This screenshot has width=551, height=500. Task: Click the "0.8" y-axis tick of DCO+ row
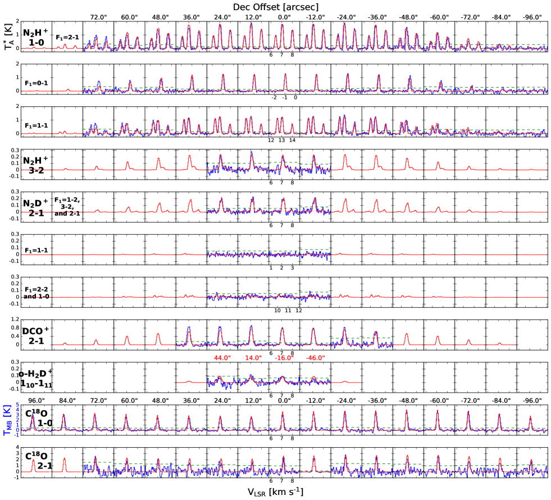click(x=15, y=328)
